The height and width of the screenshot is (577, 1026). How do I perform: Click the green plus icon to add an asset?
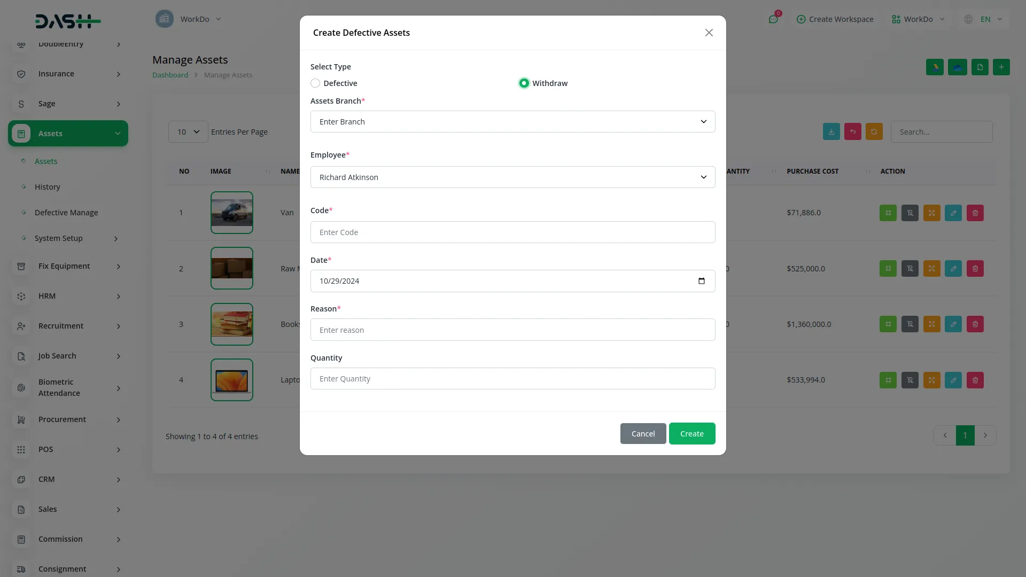(x=1001, y=67)
